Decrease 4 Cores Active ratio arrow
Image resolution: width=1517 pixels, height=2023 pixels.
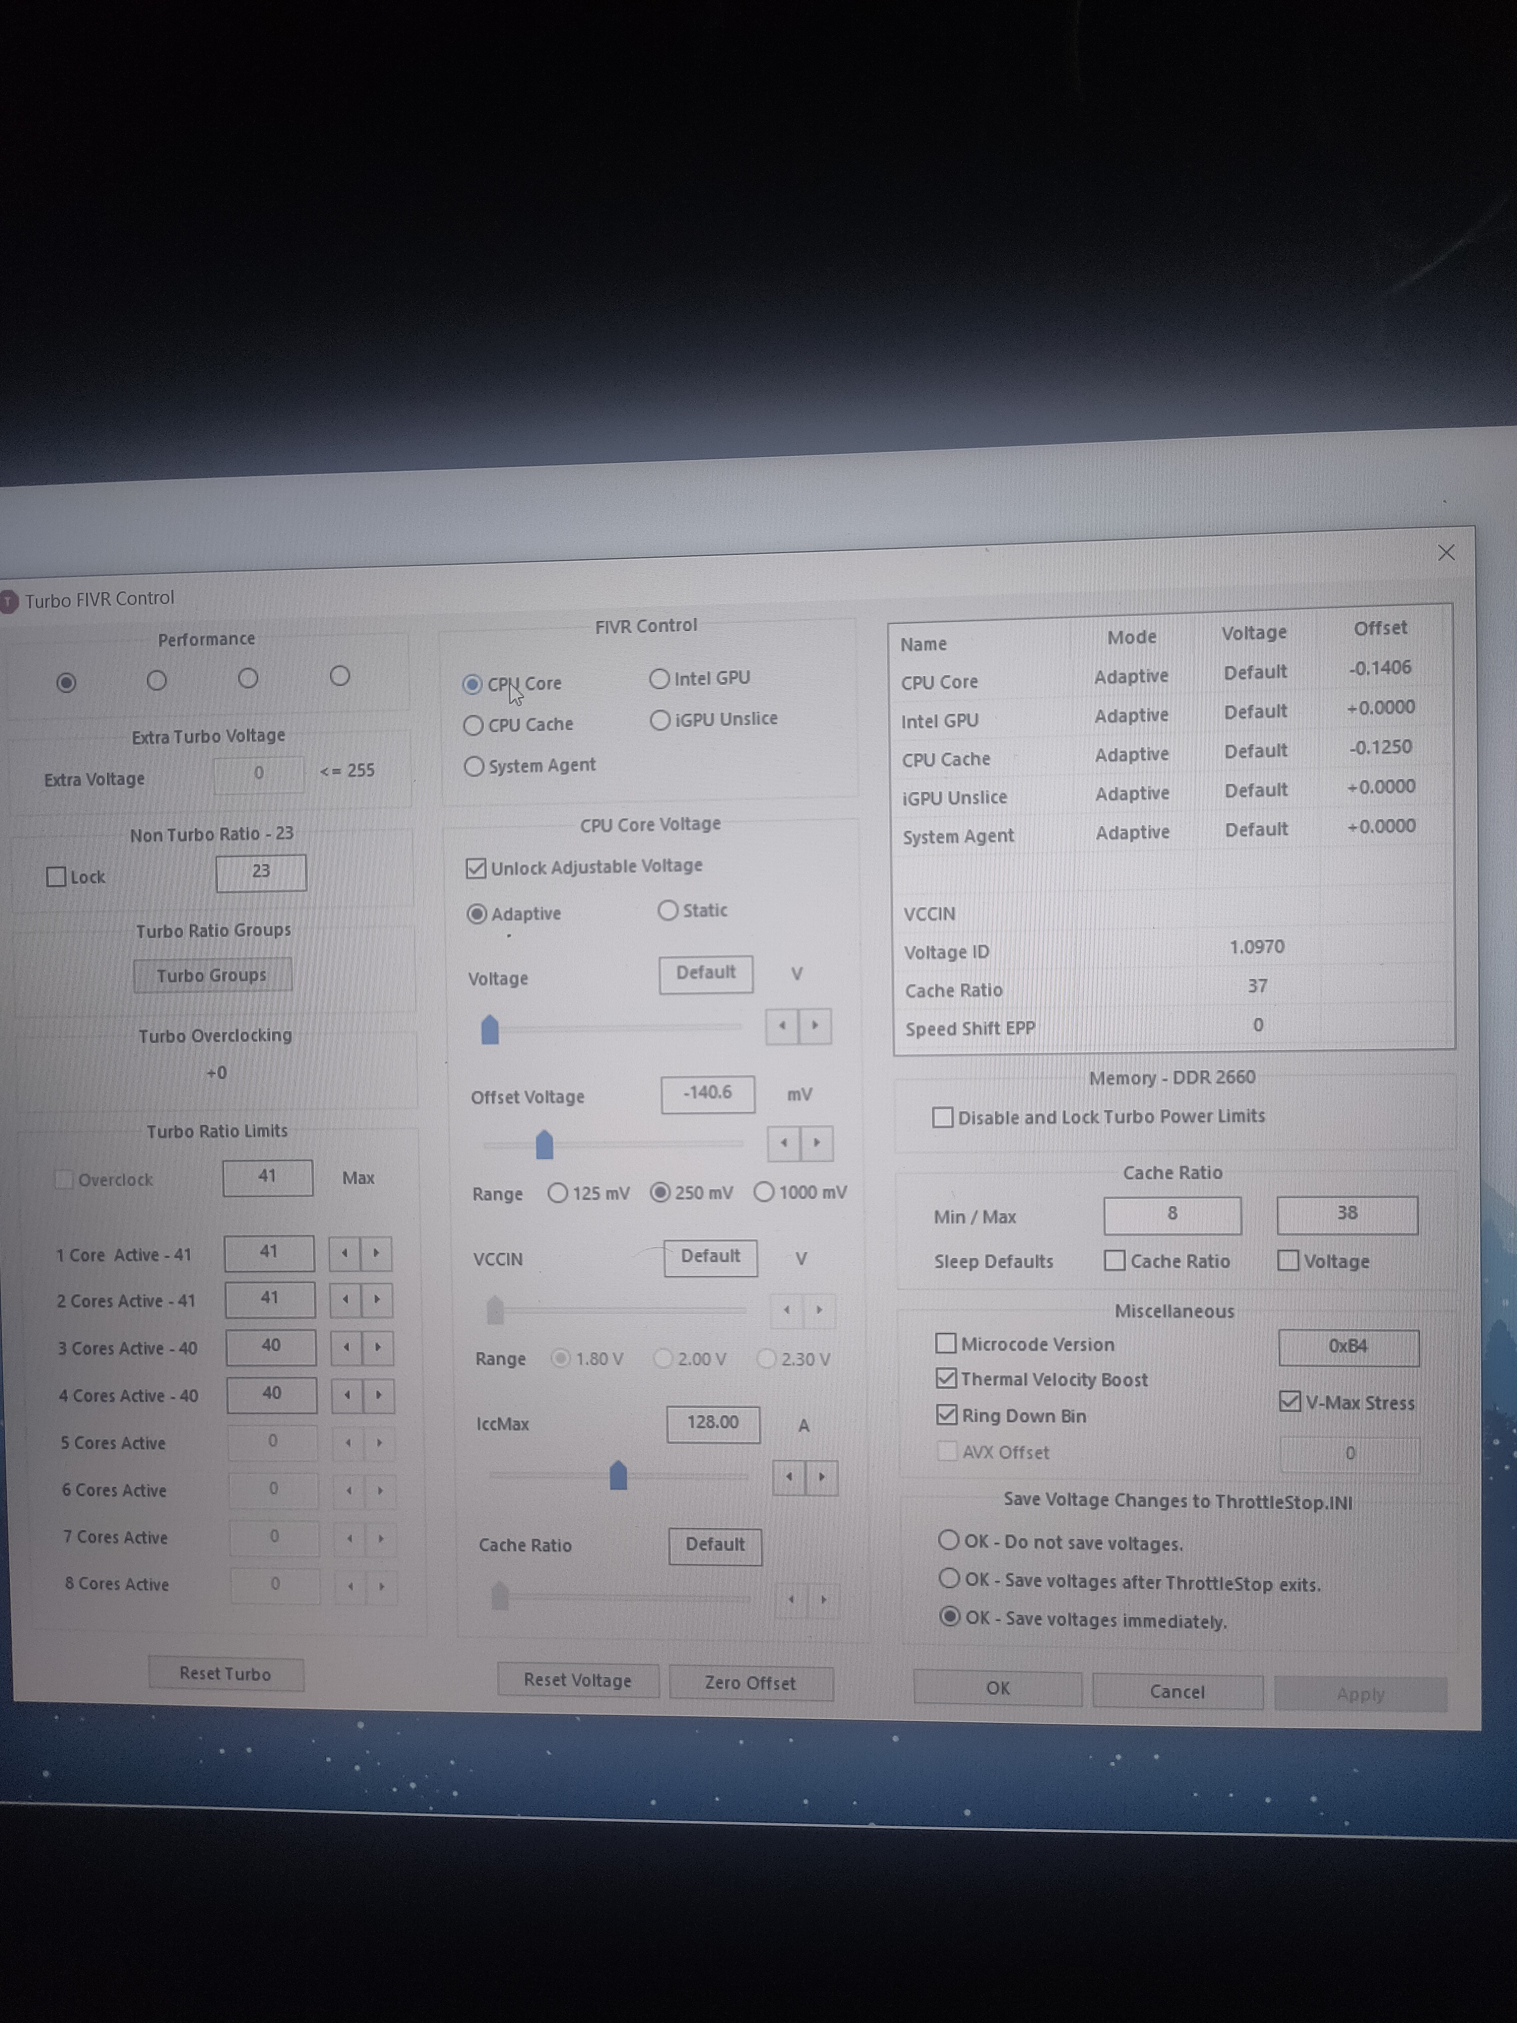(x=347, y=1395)
